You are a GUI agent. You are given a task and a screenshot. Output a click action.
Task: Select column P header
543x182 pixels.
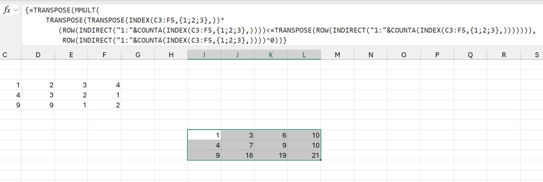pos(437,55)
